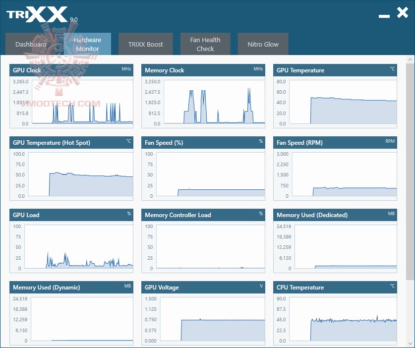Screen dimensions: 415x348
Task: Click GPU Temperature (Hot Spot) title
Action: 52,143
